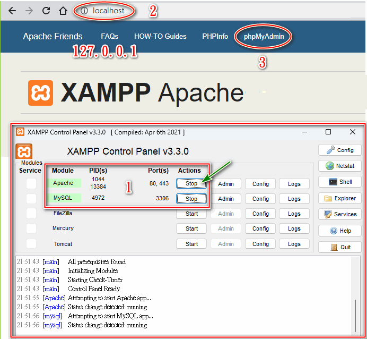Reload the page with the refresh icon
This screenshot has height=339, width=367.
point(46,11)
